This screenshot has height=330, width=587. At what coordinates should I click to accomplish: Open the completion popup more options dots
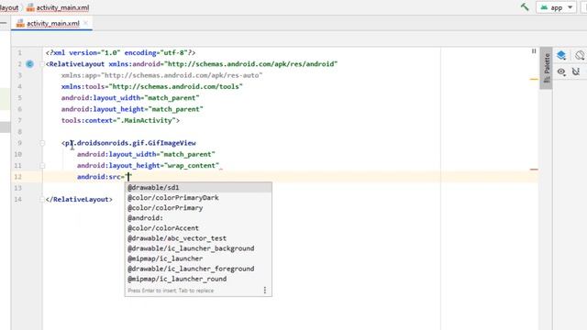click(265, 290)
